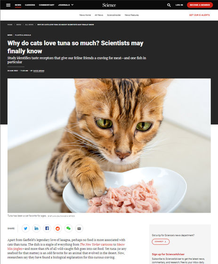Click the Science logo
Image resolution: width=218 pixels, height=264 pixels.
point(109,5)
